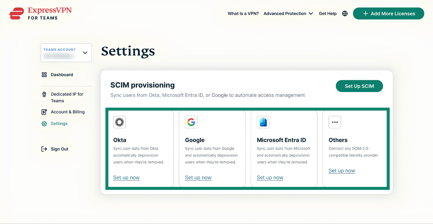
Task: Click the Google card title
Action: coord(195,140)
